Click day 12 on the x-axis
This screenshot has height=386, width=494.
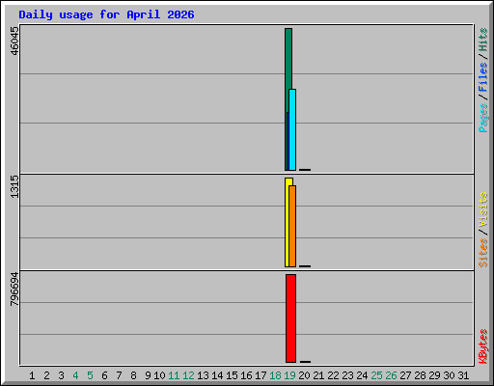coord(188,375)
